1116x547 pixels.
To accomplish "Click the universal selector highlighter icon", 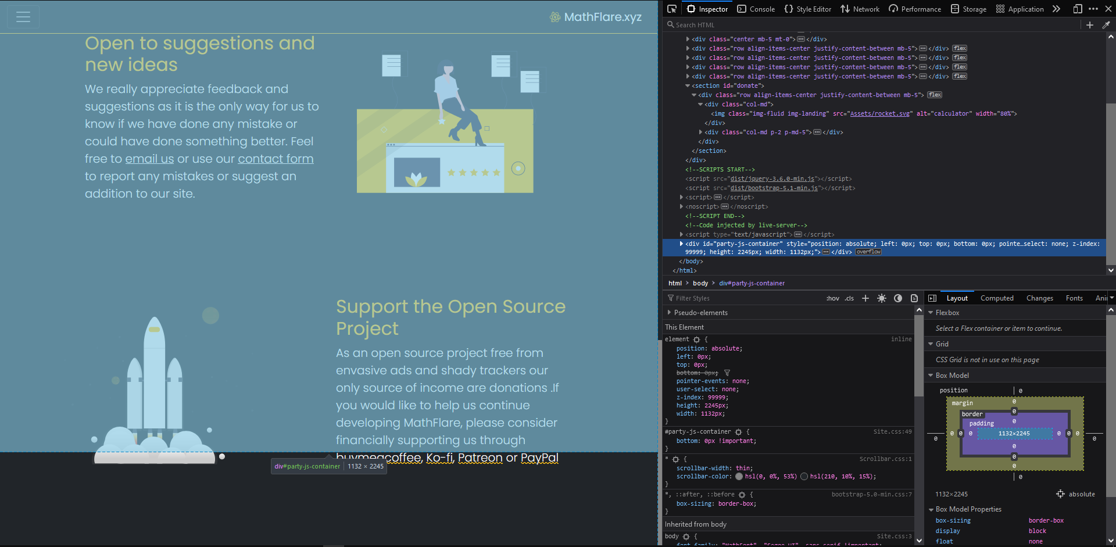I will coord(675,459).
